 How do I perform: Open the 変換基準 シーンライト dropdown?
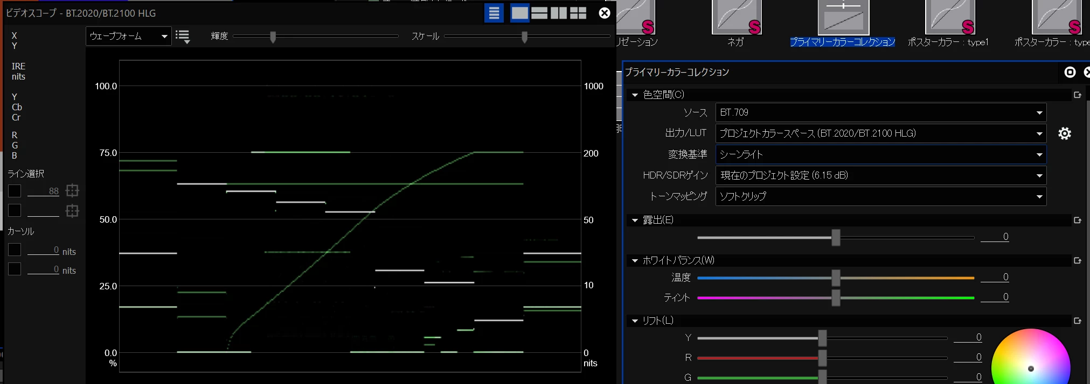pyautogui.click(x=881, y=154)
